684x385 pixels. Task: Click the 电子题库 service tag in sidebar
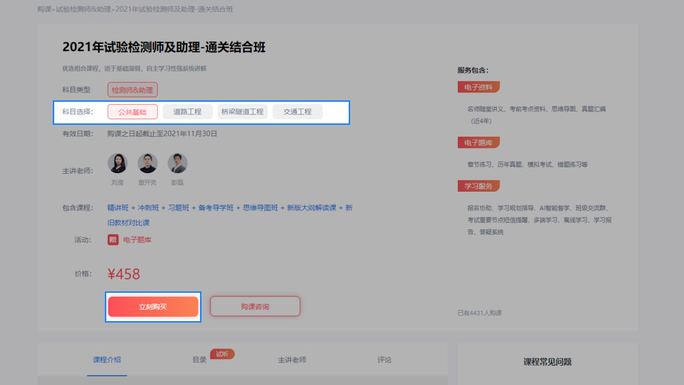[x=478, y=143]
